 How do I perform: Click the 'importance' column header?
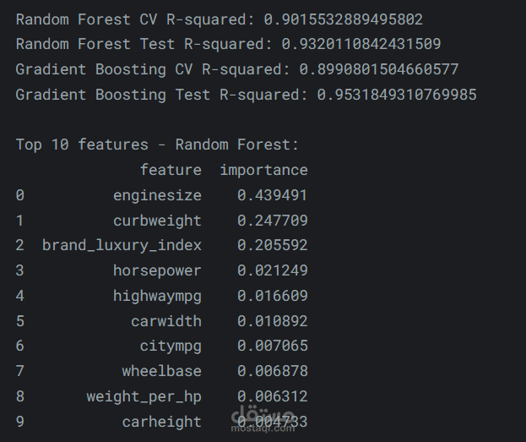click(263, 170)
